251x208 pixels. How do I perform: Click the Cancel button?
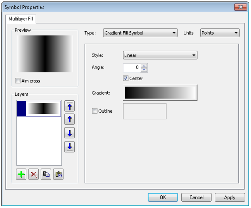coord(196,197)
